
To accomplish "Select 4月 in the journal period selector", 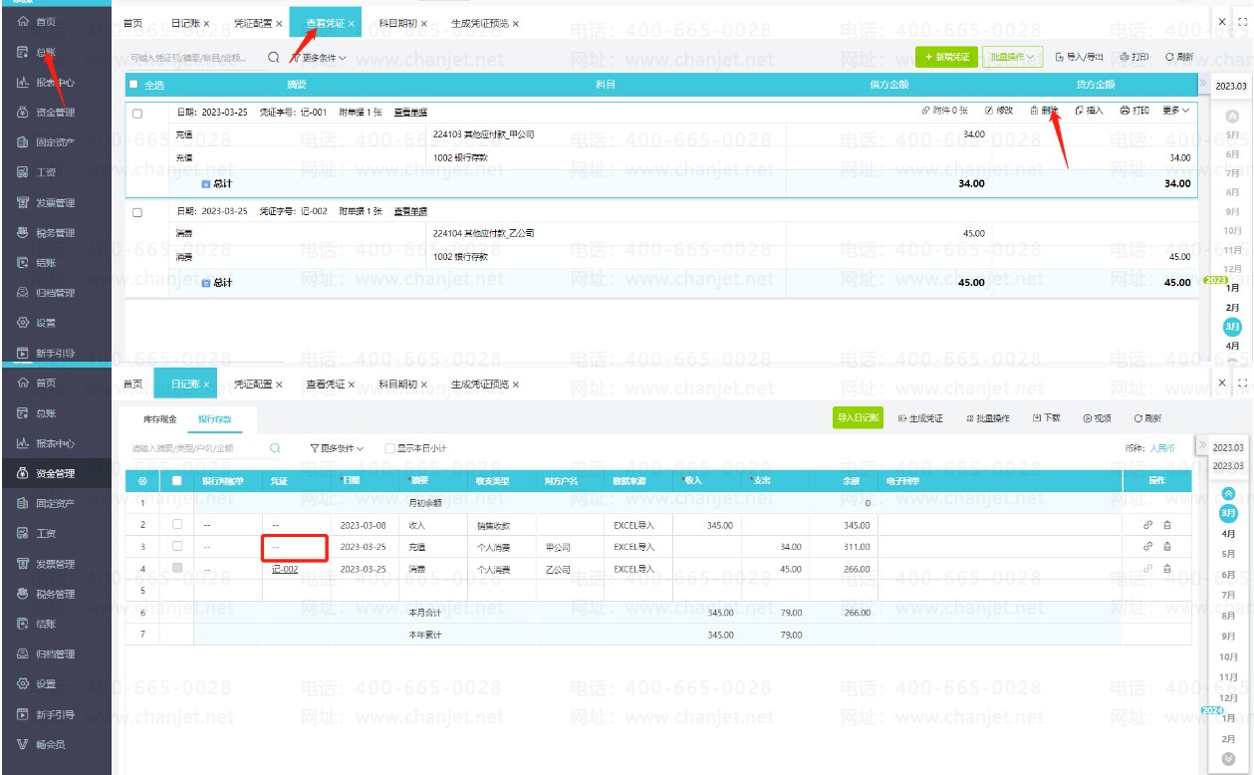I will (1228, 533).
